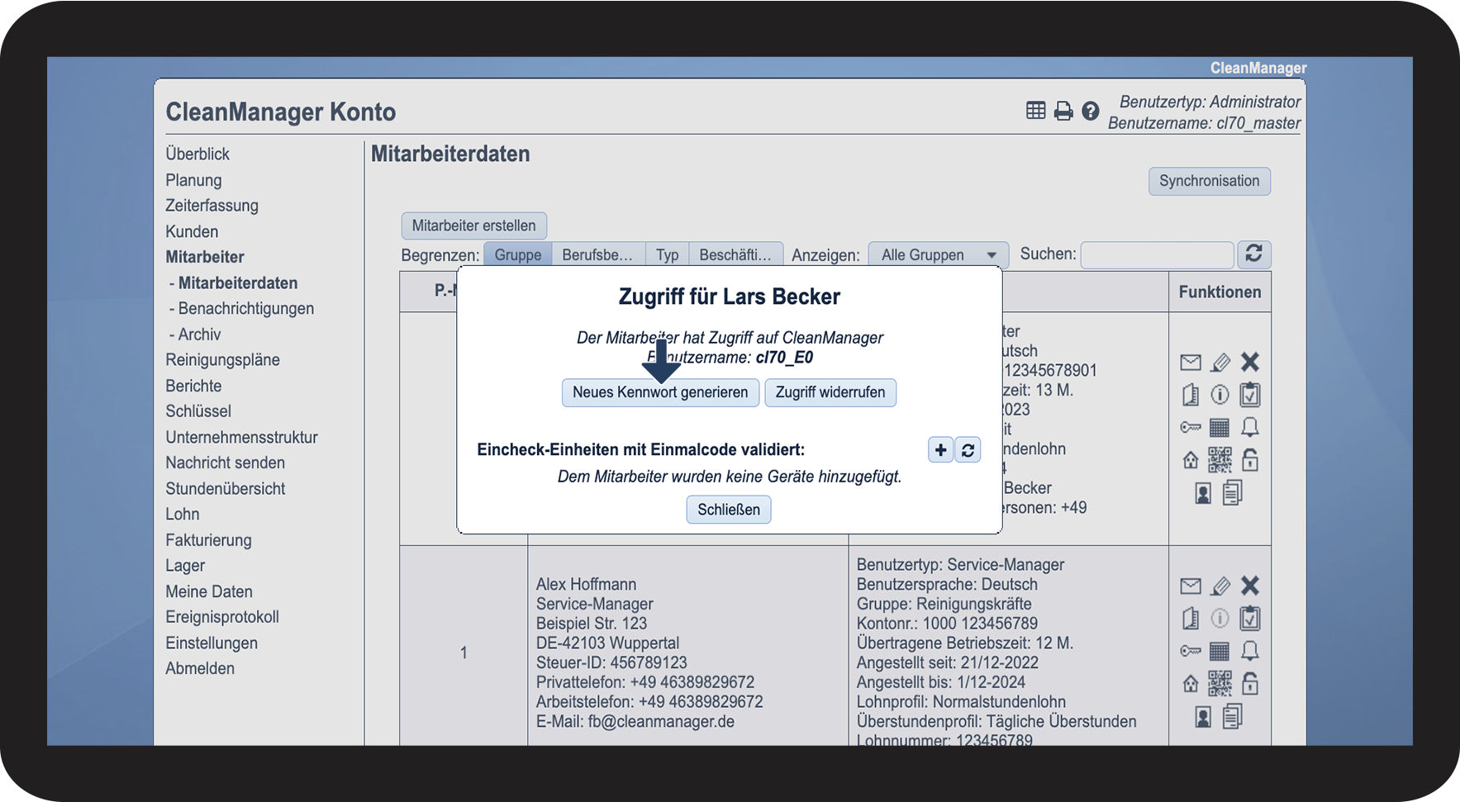Expand the Alle Gruppen dropdown
Viewport: 1460px width, 802px height.
coord(939,254)
